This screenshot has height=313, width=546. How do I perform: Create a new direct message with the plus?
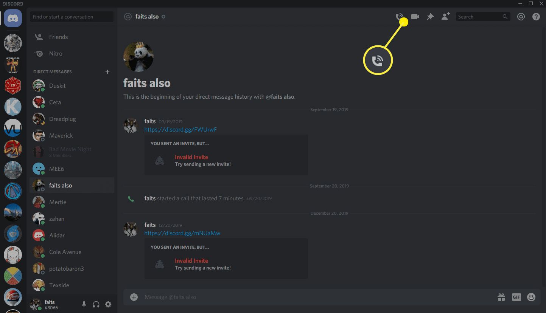click(107, 71)
